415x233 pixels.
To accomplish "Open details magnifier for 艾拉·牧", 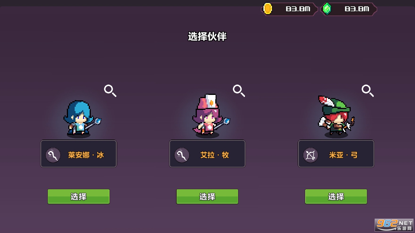I will [239, 91].
